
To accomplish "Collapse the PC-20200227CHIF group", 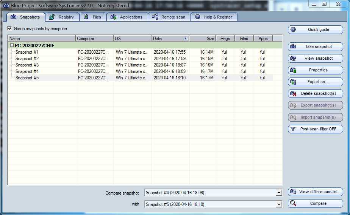I will pos(12,45).
